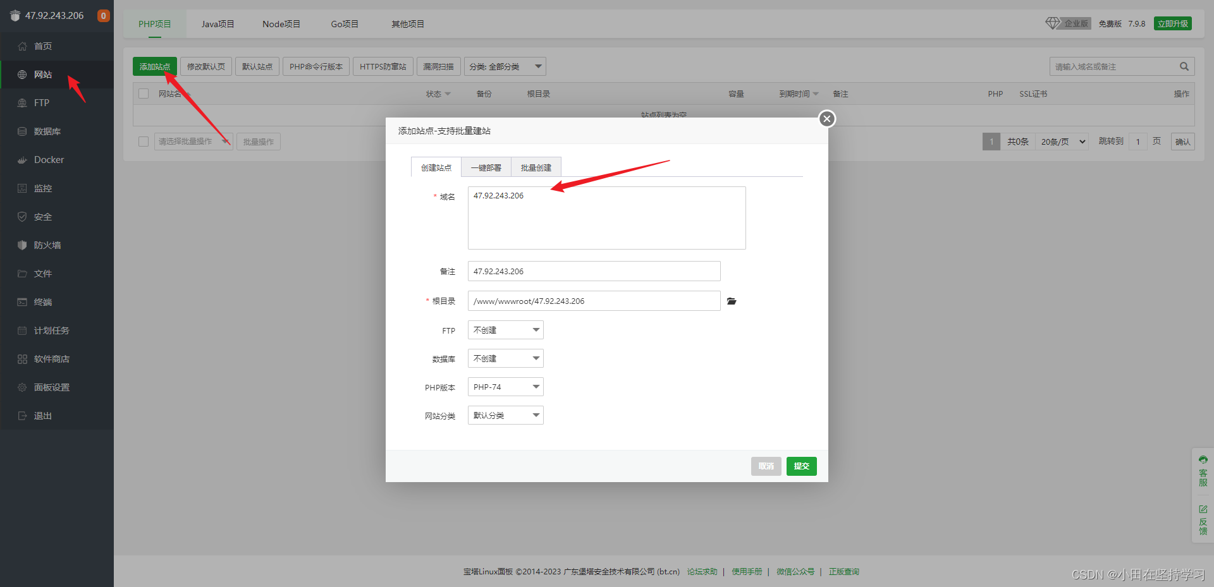1214x587 pixels.
Task: Open the Docker whale icon
Action: coord(22,160)
